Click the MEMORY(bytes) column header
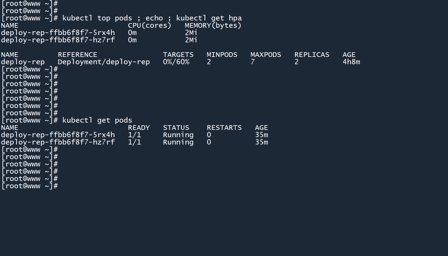Screen dimensions: 448x256 213,25
